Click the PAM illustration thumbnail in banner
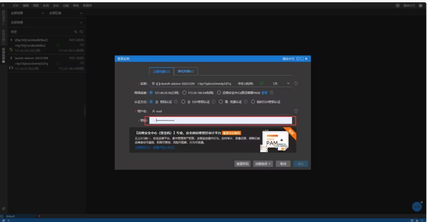 276,141
